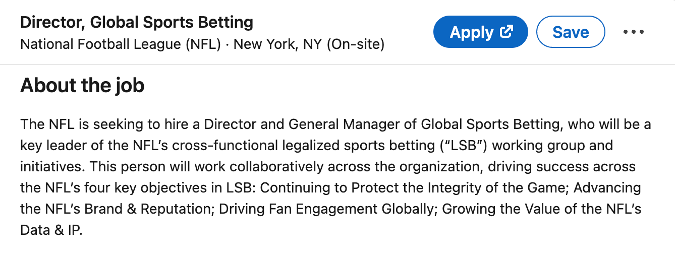This screenshot has height=260, width=675.
Task: Visit the National Football League (NFL) company page
Action: pyautogui.click(x=121, y=45)
